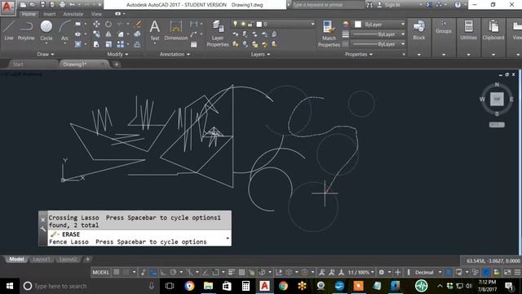Viewport: 522px width, 294px height.
Task: Click the Customization menu icon in status bar
Action: [518, 272]
